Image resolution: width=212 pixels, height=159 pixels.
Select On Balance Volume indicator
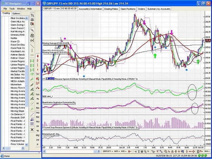point(18,114)
